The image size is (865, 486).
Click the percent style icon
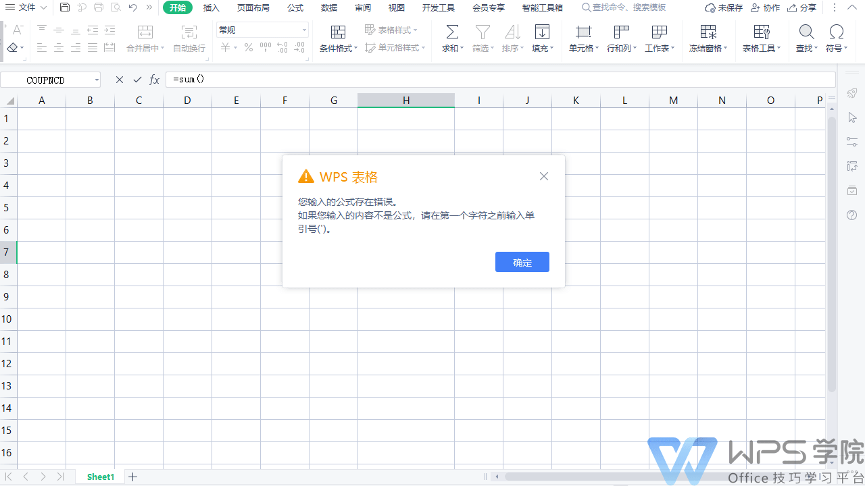point(249,48)
